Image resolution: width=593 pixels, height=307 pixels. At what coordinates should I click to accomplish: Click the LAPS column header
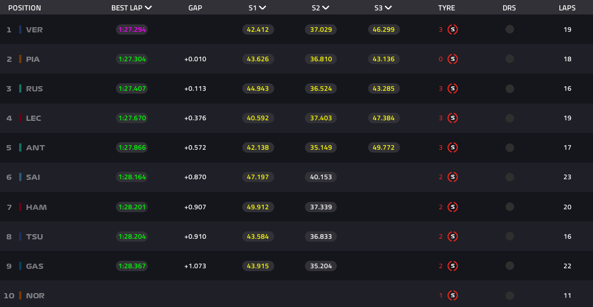(567, 8)
